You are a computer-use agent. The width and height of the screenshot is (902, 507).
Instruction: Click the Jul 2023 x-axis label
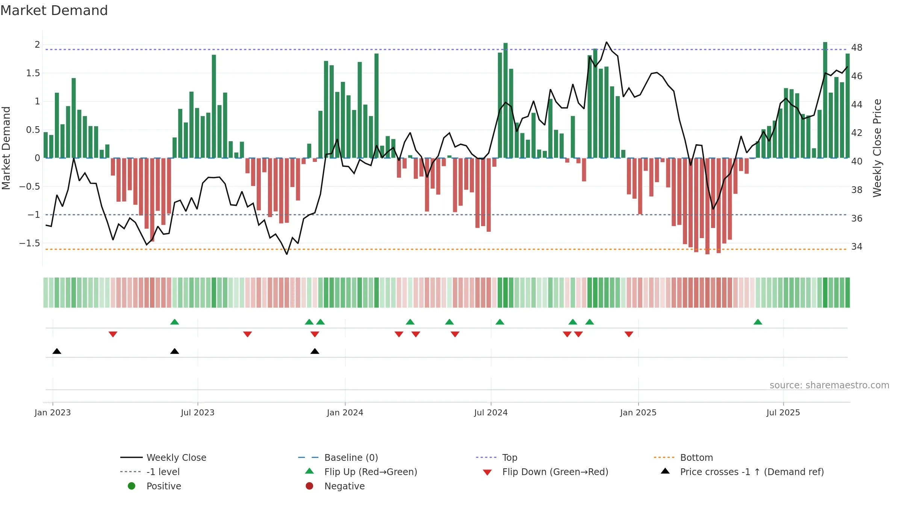198,412
